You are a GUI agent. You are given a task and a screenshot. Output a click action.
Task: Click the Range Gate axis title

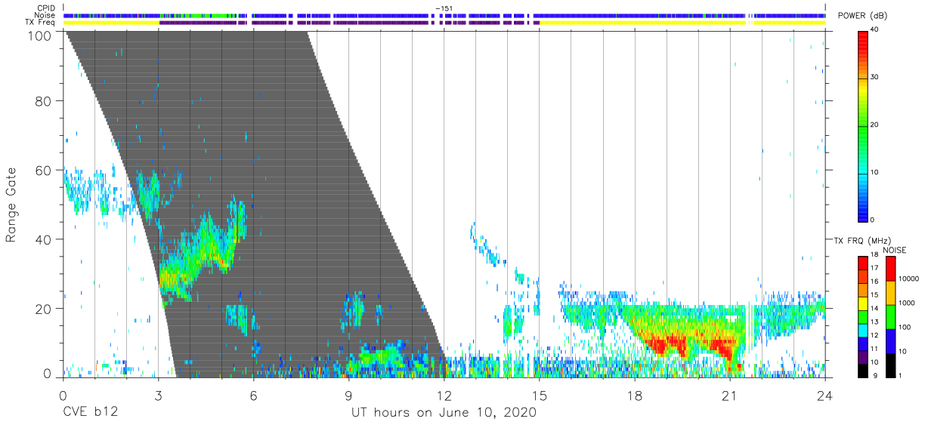12,205
